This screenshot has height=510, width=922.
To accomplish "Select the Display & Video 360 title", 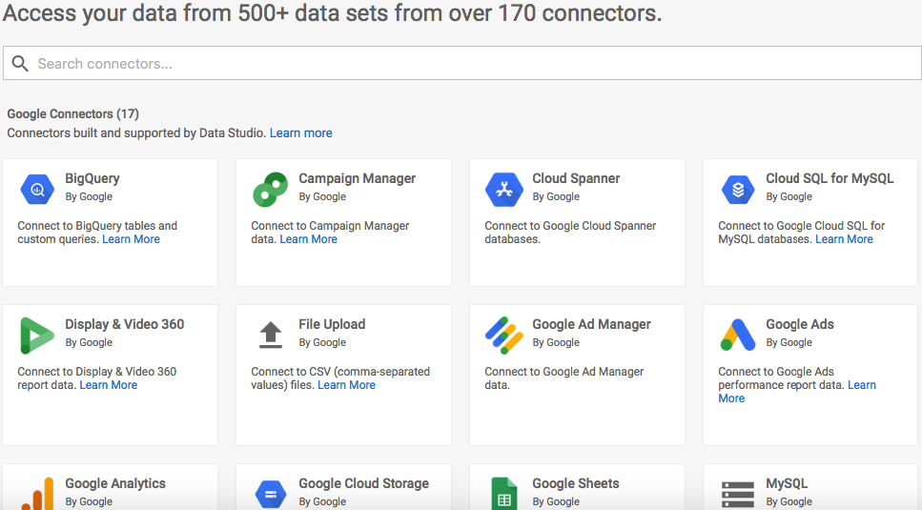I will (x=124, y=324).
